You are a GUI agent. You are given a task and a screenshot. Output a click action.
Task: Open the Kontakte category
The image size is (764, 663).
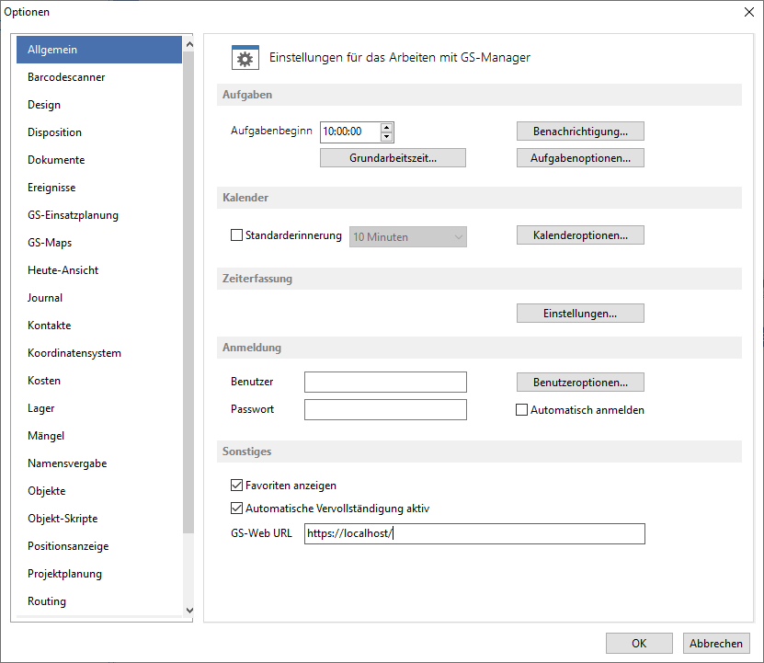click(x=99, y=326)
